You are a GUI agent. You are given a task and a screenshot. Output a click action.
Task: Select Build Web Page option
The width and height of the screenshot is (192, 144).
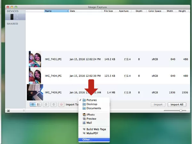pyautogui.click(x=96, y=129)
